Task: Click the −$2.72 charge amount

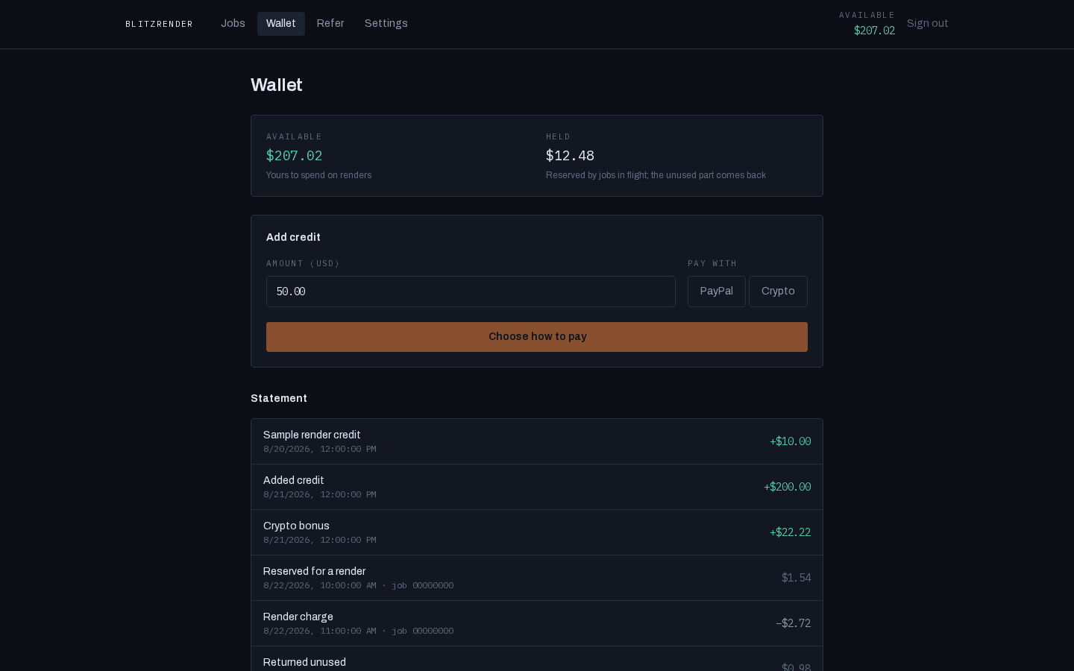Action: [x=793, y=623]
